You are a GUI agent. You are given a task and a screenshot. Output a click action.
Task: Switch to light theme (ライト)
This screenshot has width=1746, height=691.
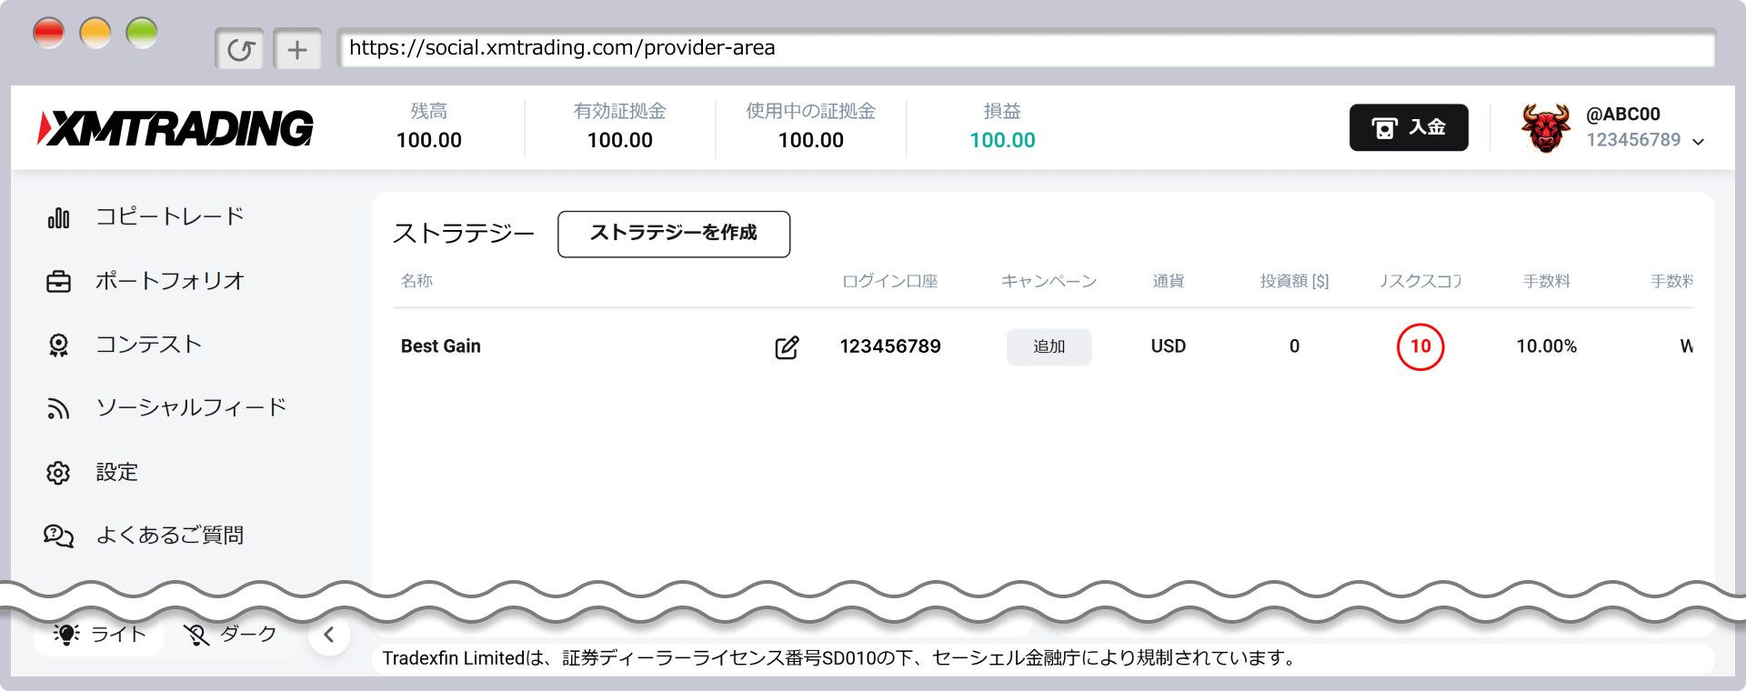(x=100, y=634)
